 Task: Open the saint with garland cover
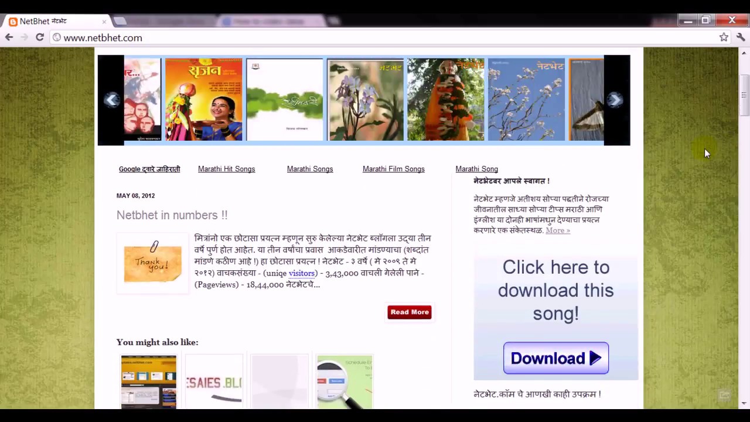pos(446,100)
